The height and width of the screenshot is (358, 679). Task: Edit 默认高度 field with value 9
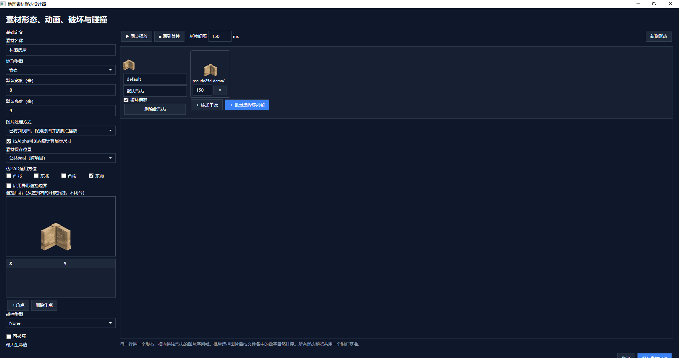click(61, 111)
